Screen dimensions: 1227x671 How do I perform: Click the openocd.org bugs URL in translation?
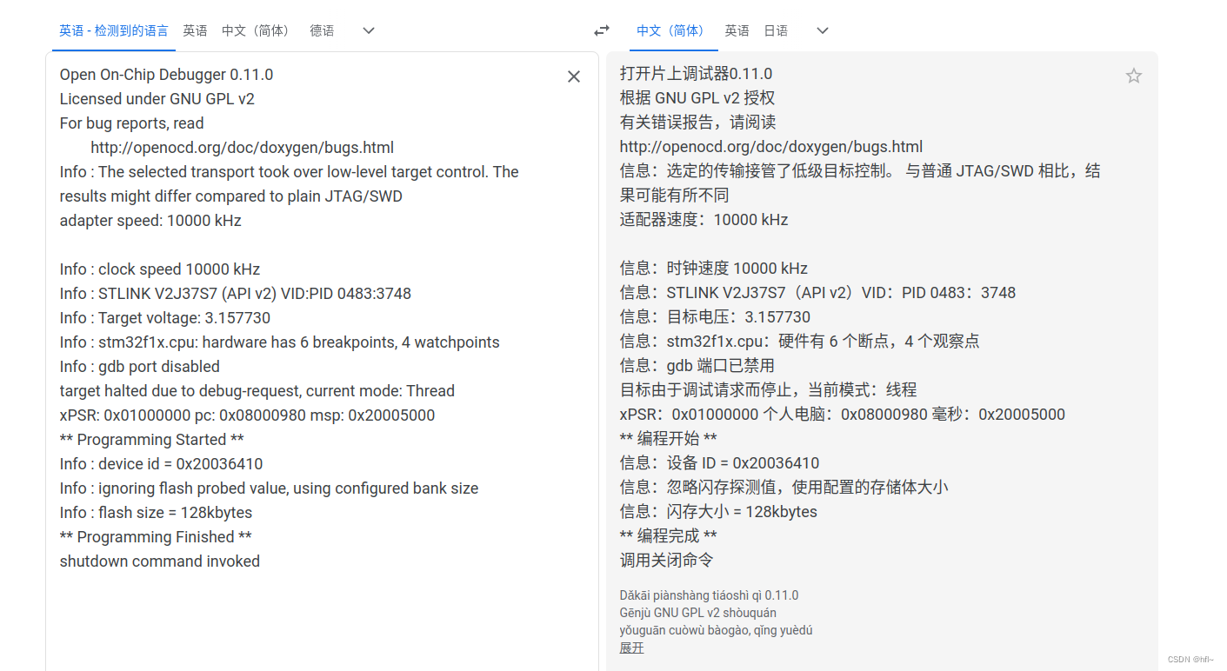(770, 146)
